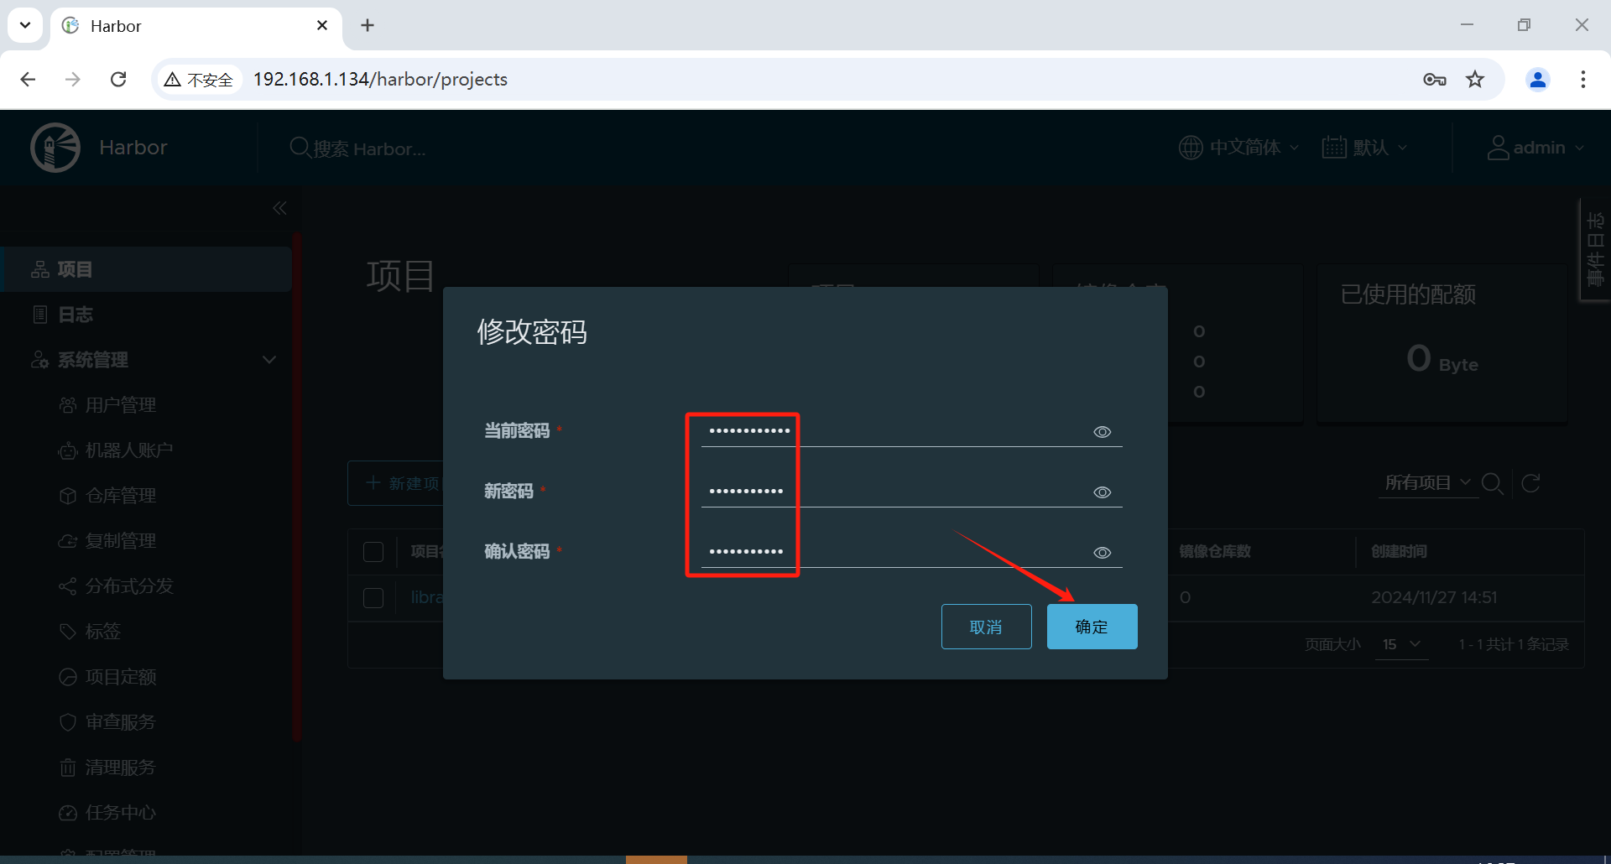
Task: Click the 分布式分发 share icon
Action: (x=68, y=586)
